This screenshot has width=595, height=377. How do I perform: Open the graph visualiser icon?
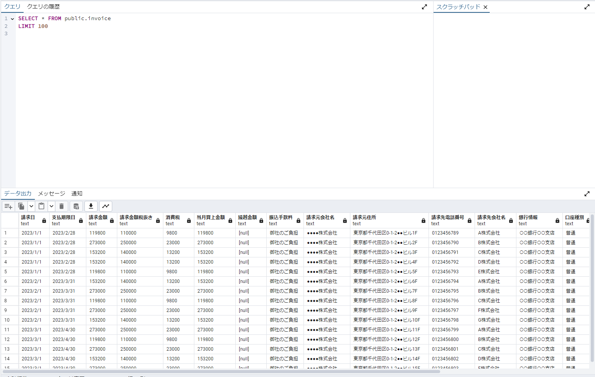[x=105, y=206]
